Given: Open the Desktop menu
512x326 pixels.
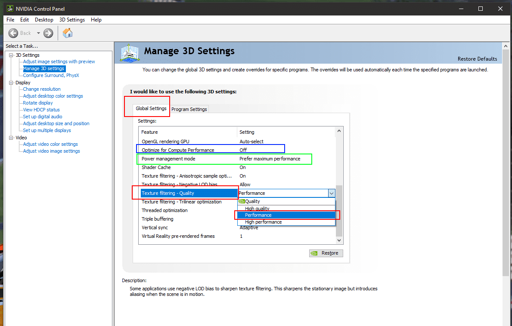Looking at the screenshot, I should [x=44, y=20].
